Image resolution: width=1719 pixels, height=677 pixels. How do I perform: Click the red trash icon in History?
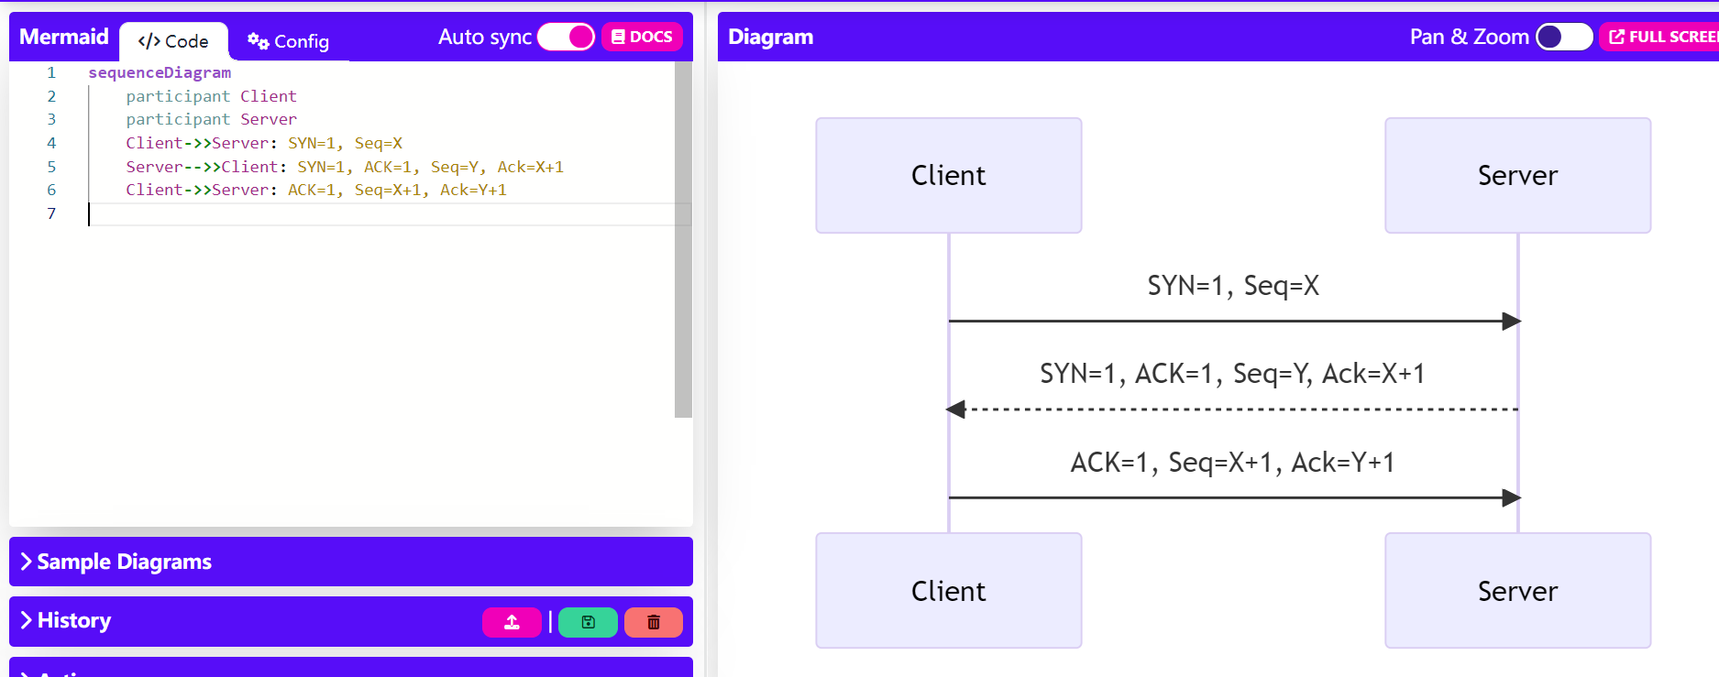coord(654,622)
